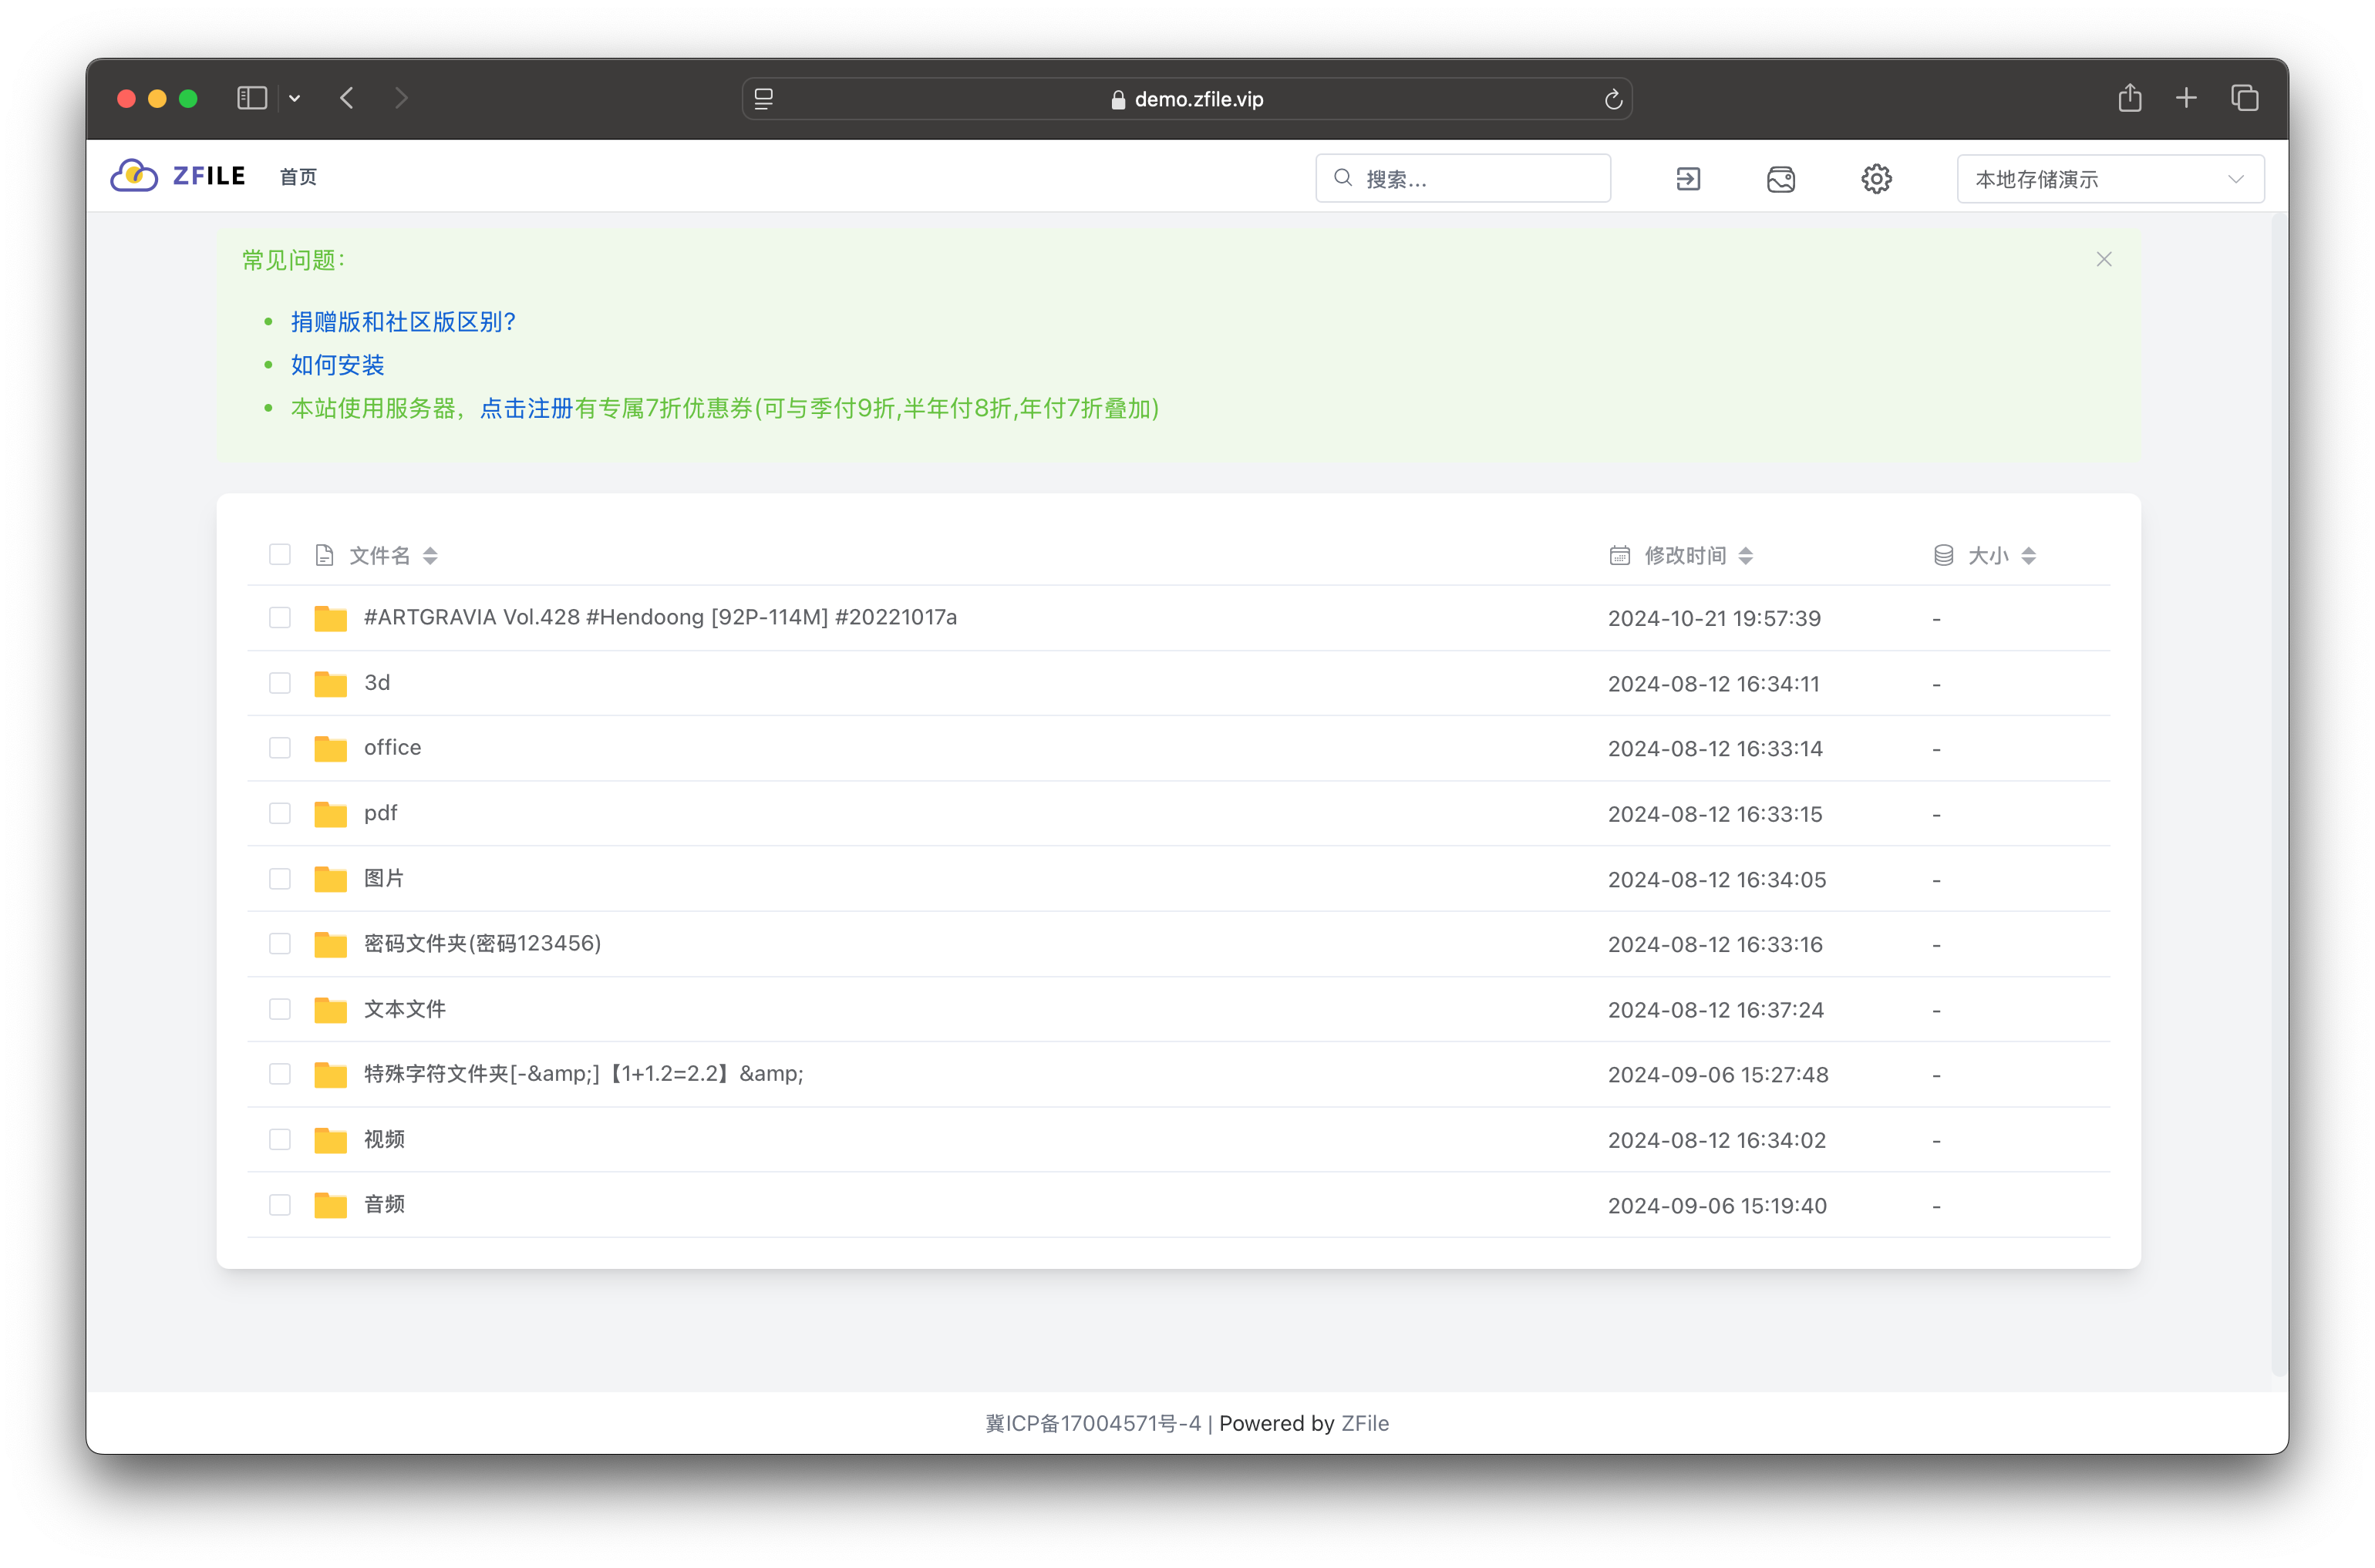
Task: Open settings gear icon in header
Action: 1876,179
